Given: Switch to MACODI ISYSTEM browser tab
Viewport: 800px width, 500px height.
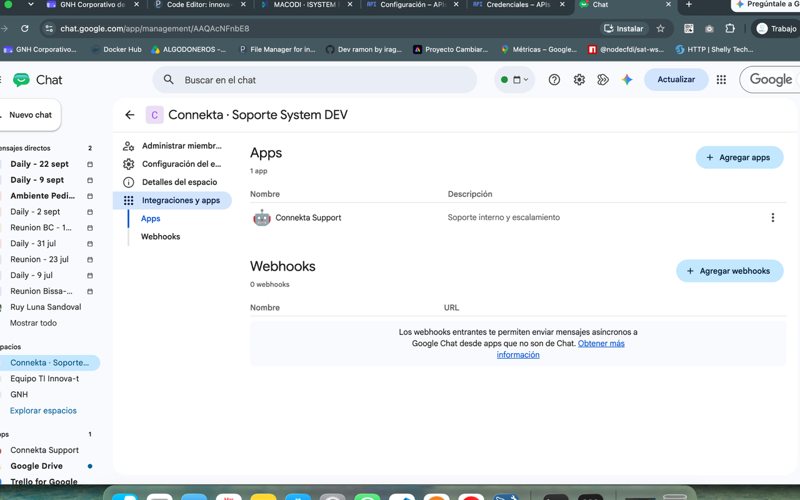Looking at the screenshot, I should (x=305, y=4).
